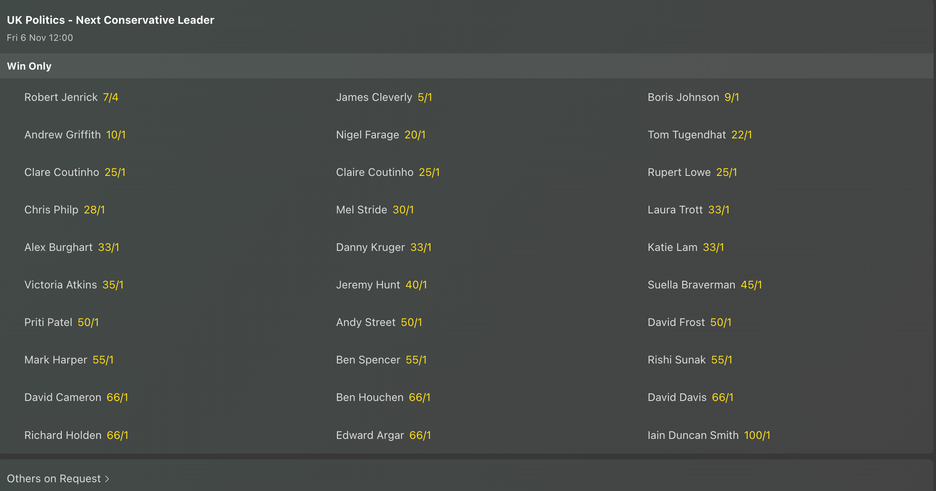Pick James Cleverly at 5/1

pyautogui.click(x=425, y=98)
